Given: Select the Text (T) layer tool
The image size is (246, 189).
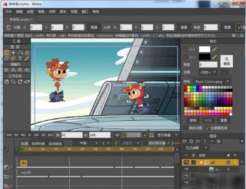Looking at the screenshot, I should tap(20, 58).
